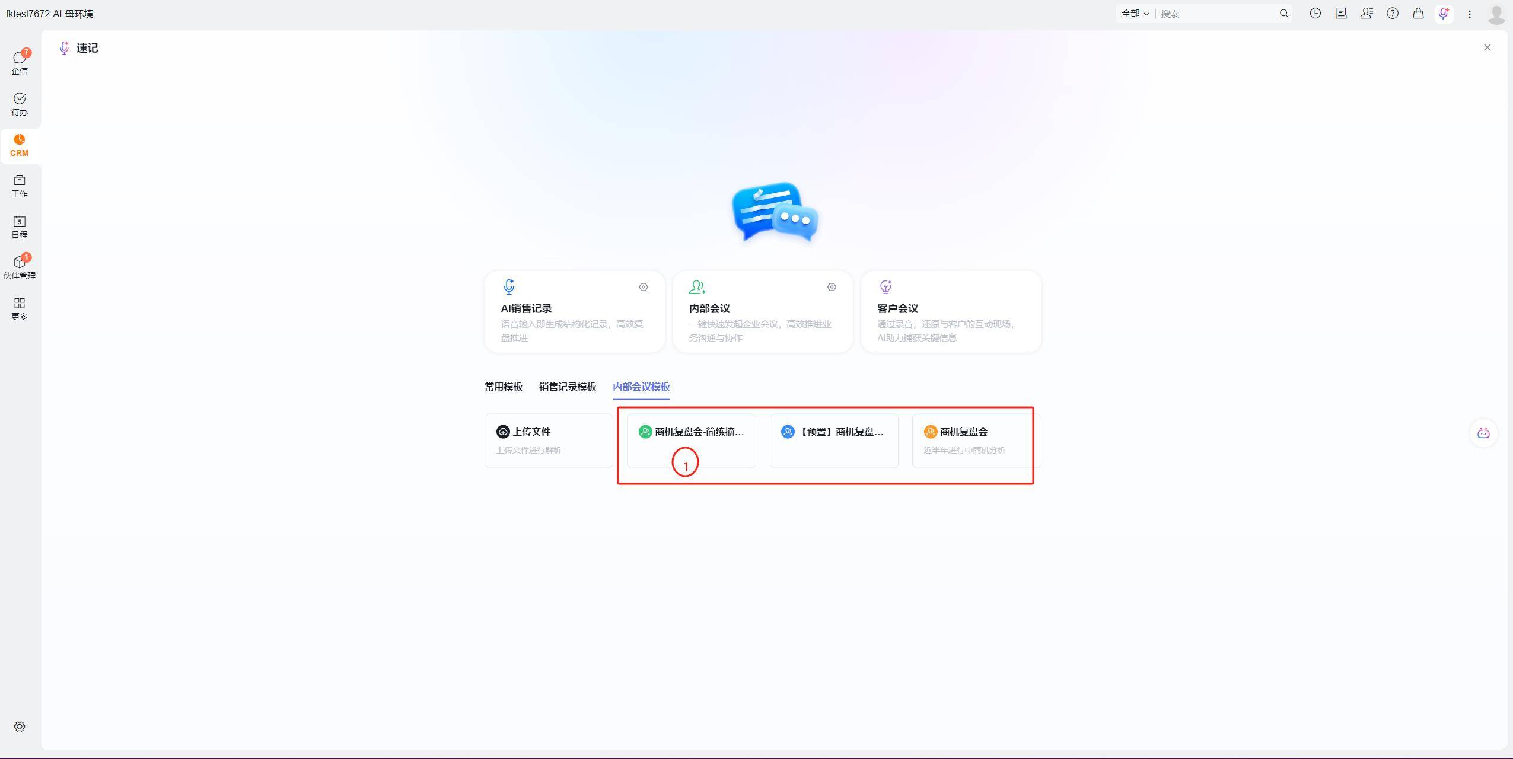Open the 待办 to-do sidebar icon
1513x759 pixels.
click(x=20, y=104)
